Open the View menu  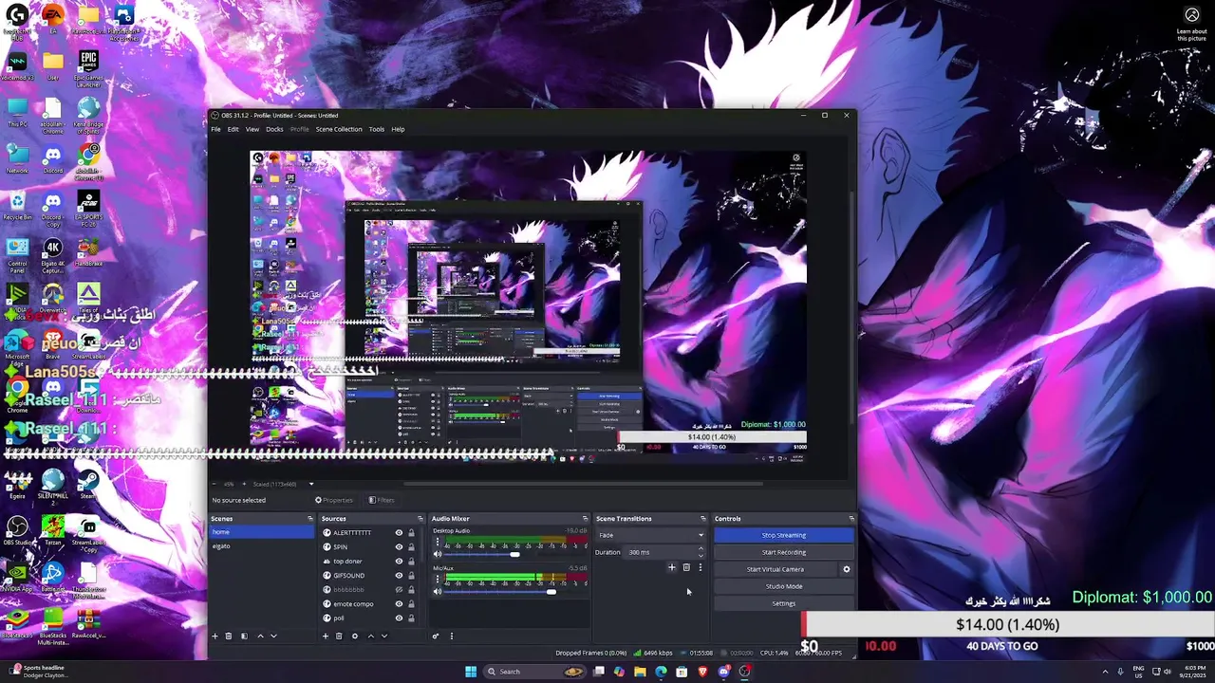(x=252, y=129)
